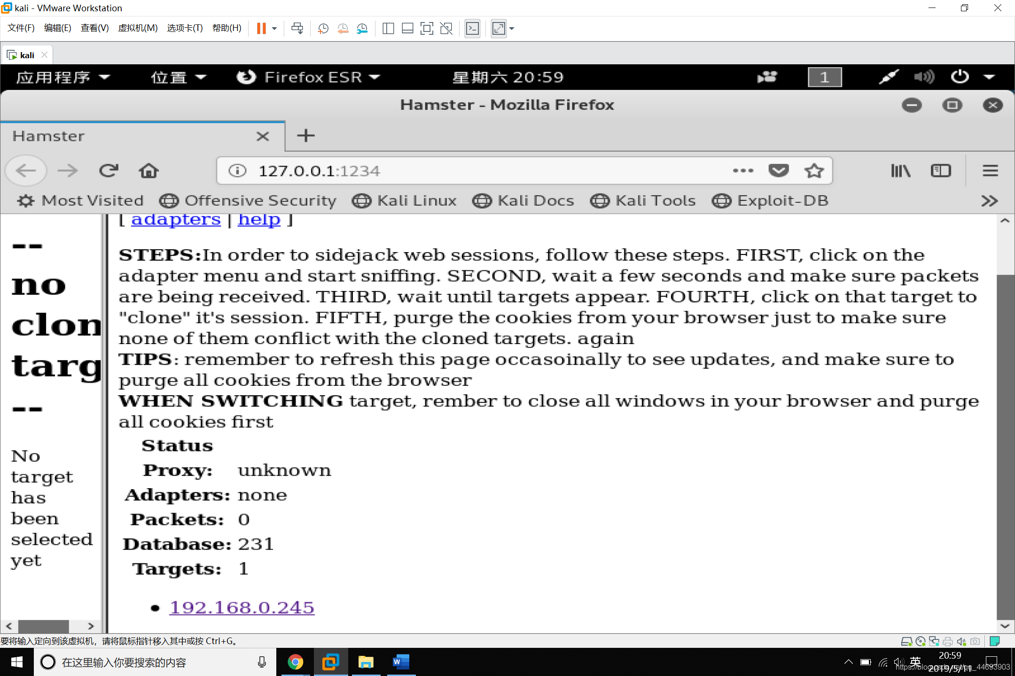This screenshot has height=676, width=1015.
Task: Open the Most Visited bookmarks folder
Action: point(80,201)
